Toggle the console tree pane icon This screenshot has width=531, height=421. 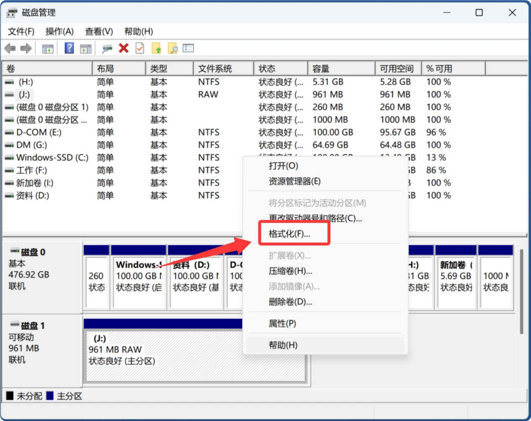click(47, 48)
